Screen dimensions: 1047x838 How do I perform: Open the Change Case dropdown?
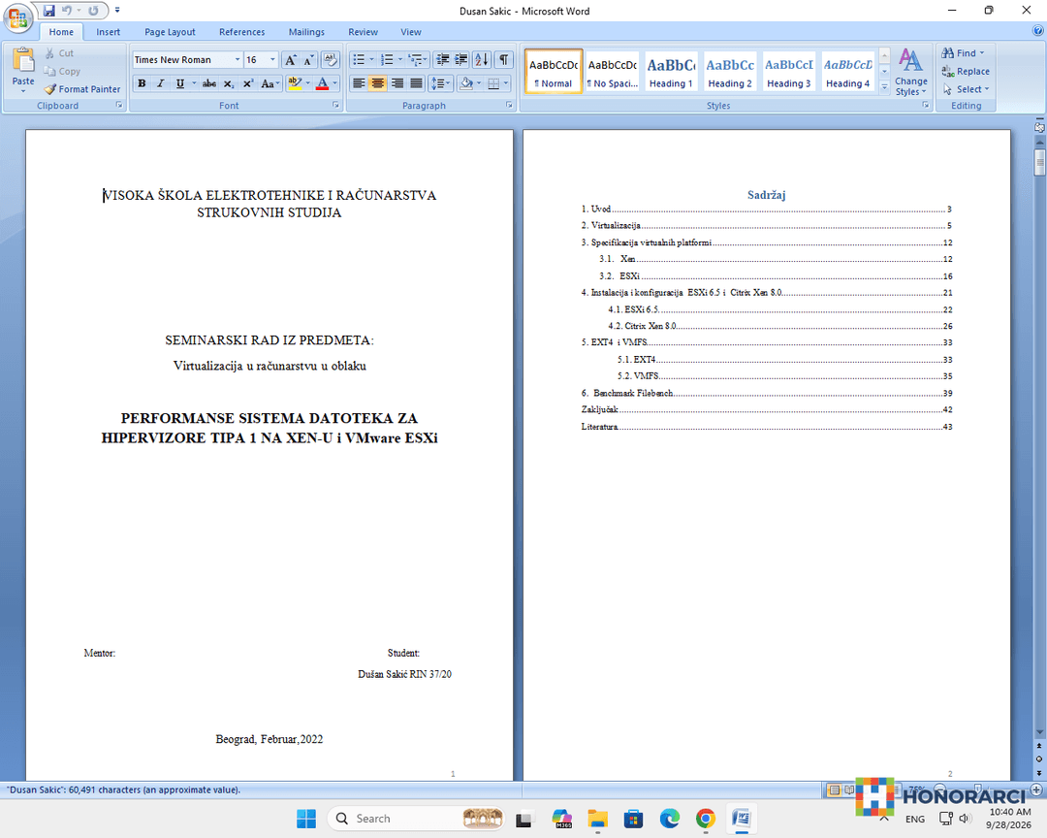click(270, 83)
